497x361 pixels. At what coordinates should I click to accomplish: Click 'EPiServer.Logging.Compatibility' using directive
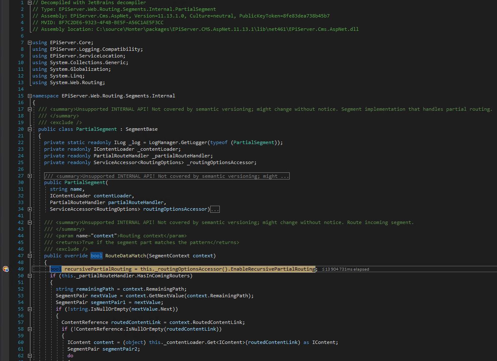pyautogui.click(x=95, y=49)
